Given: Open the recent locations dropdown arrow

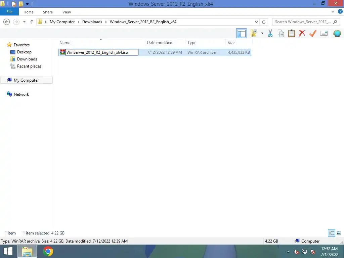Looking at the screenshot, I should click(x=24, y=22).
